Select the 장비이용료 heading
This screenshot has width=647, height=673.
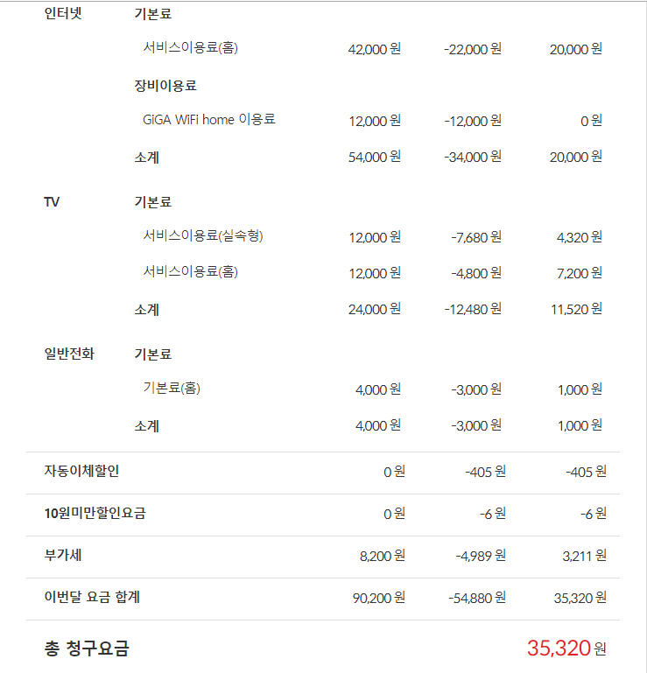tap(165, 86)
